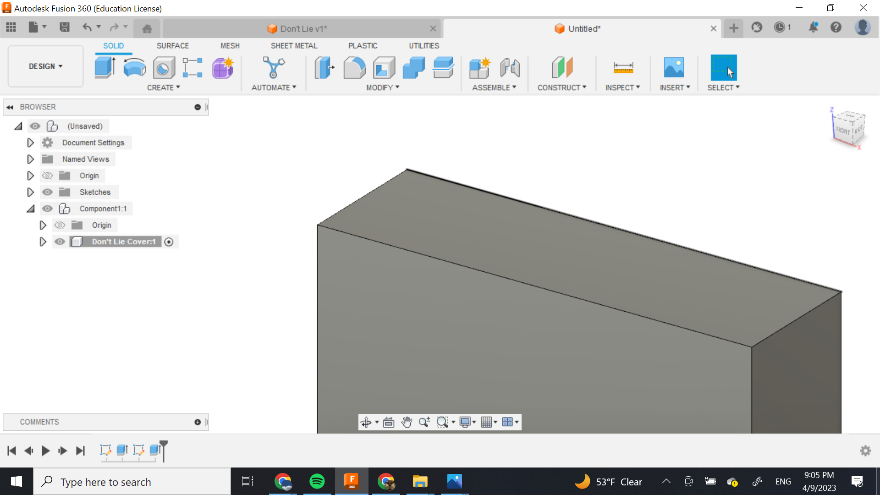This screenshot has height=495, width=880.
Task: Choose the Hole tool icon
Action: coord(164,68)
